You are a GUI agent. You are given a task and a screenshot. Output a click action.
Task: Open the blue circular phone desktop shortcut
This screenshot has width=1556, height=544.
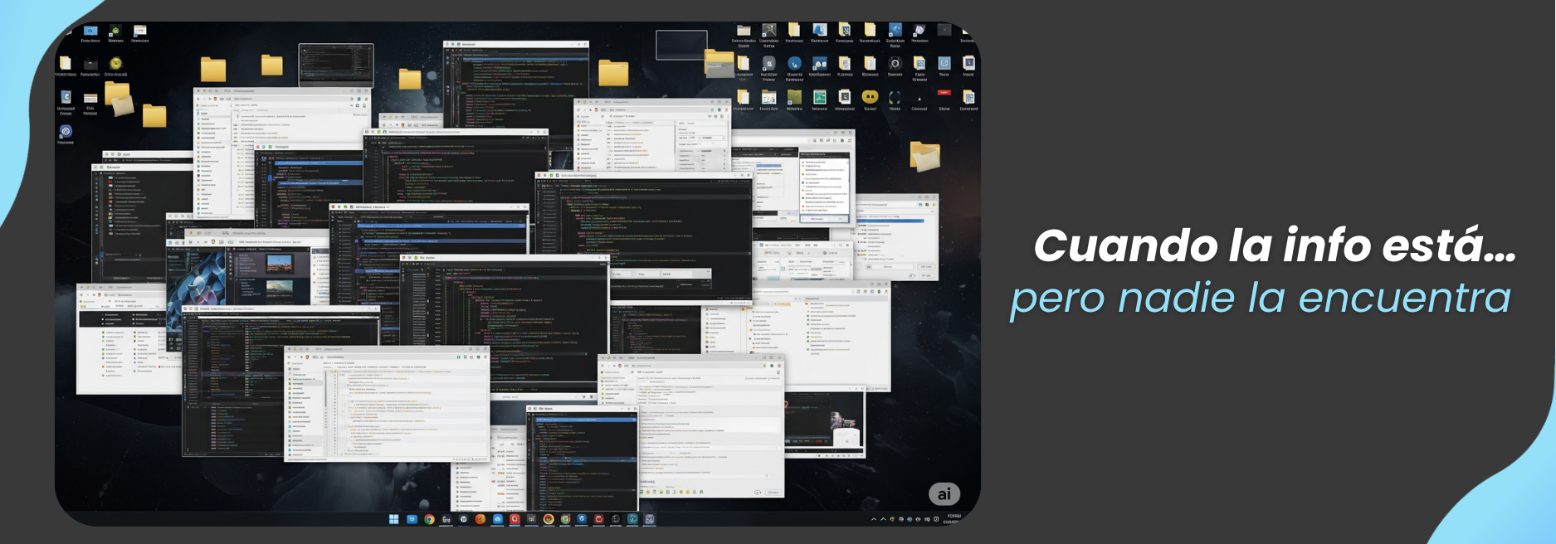coord(794,63)
